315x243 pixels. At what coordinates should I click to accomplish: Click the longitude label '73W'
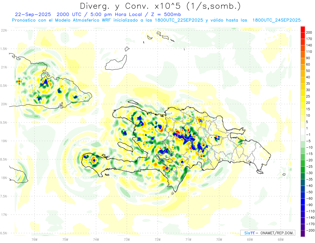127,239
